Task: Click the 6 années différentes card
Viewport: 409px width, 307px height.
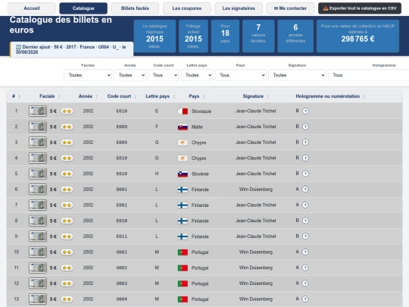Action: coord(295,36)
